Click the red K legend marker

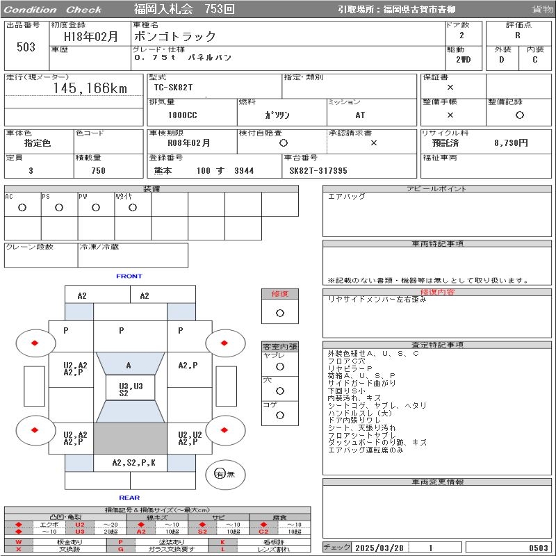tap(222, 542)
